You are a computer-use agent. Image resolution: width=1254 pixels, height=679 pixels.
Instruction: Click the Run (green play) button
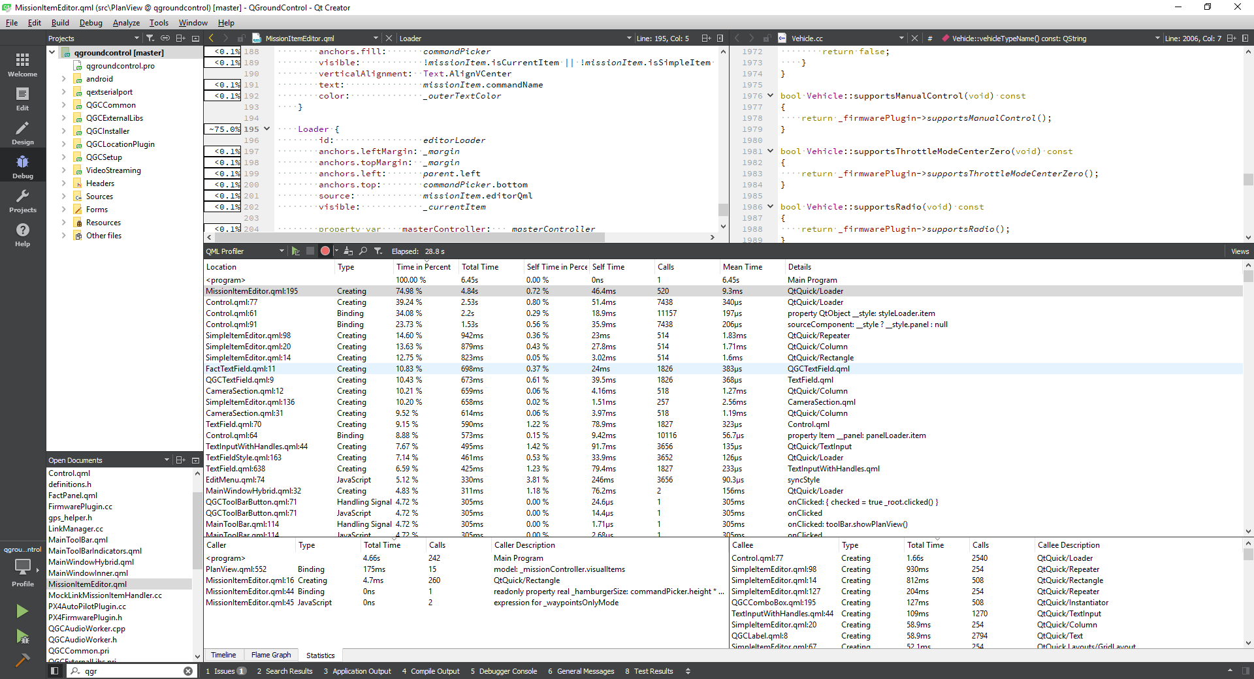22,611
